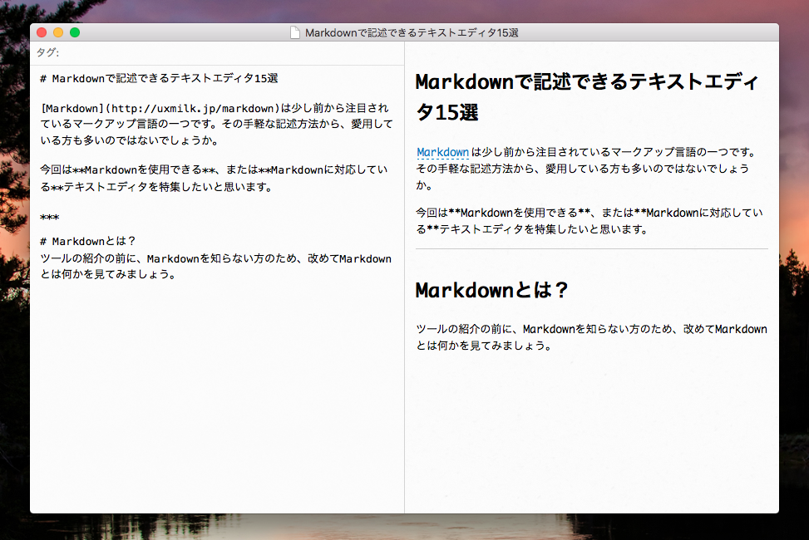Close the Markdown editor window
Viewport: 809px width, 540px height.
coord(42,32)
